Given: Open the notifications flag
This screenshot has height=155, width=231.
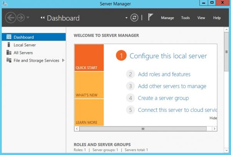Looking at the screenshot, I should point(151,17).
